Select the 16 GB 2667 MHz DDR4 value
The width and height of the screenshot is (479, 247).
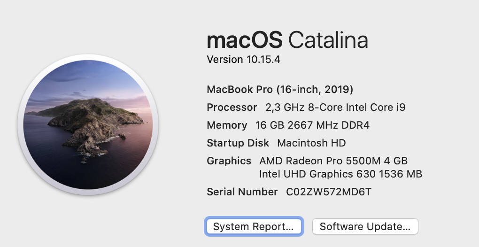pos(312,125)
